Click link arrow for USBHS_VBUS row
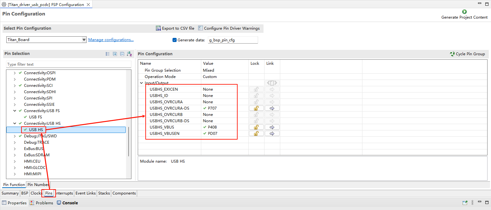 (272, 127)
